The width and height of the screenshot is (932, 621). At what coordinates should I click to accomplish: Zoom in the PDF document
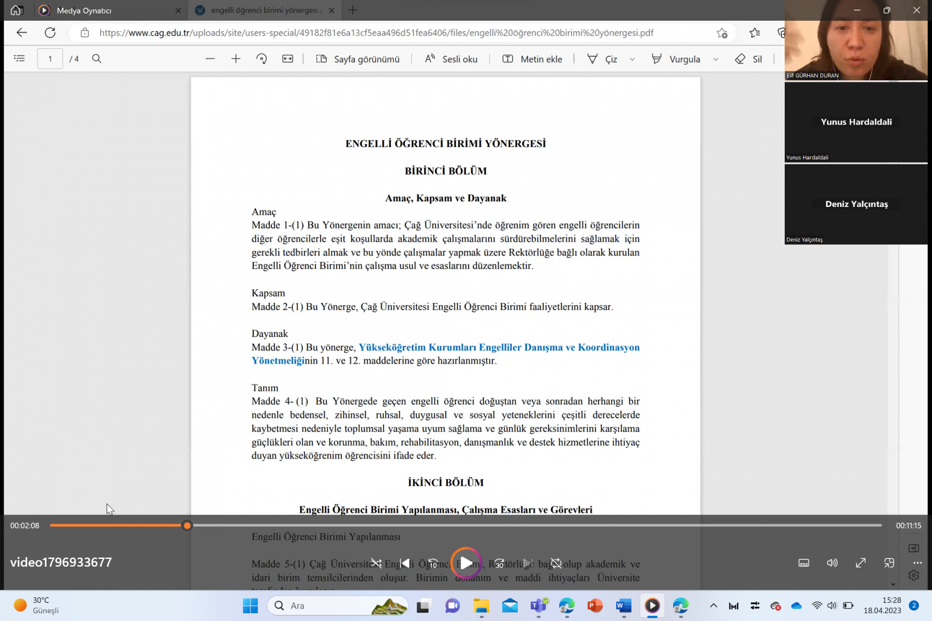coord(236,58)
